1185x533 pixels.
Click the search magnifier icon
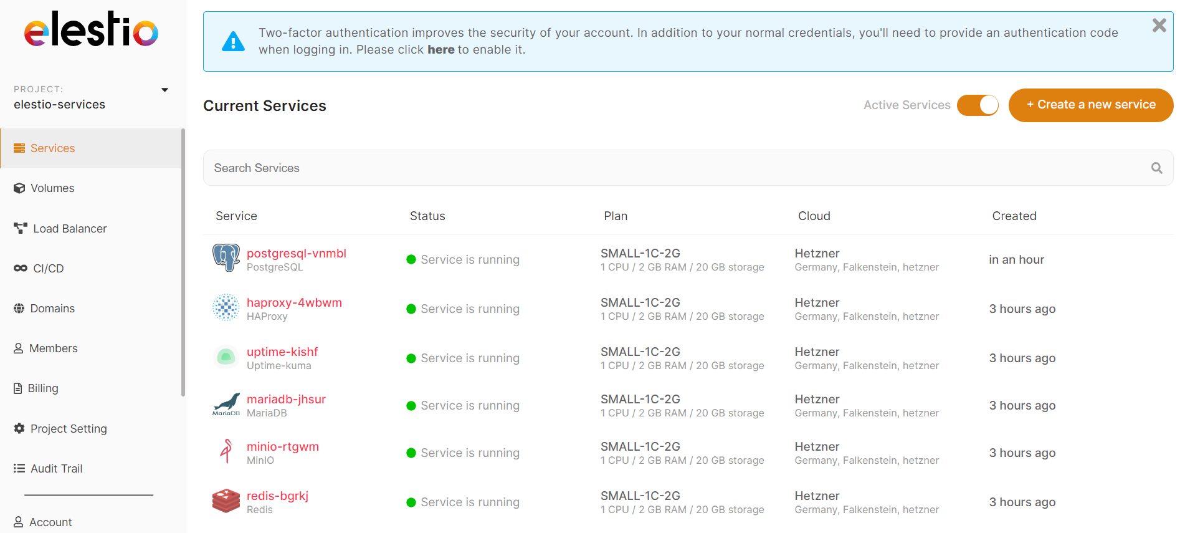1156,168
